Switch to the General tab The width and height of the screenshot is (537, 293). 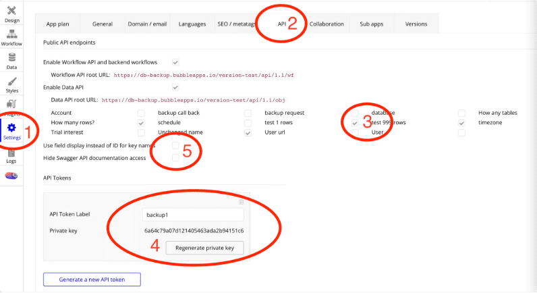point(103,24)
